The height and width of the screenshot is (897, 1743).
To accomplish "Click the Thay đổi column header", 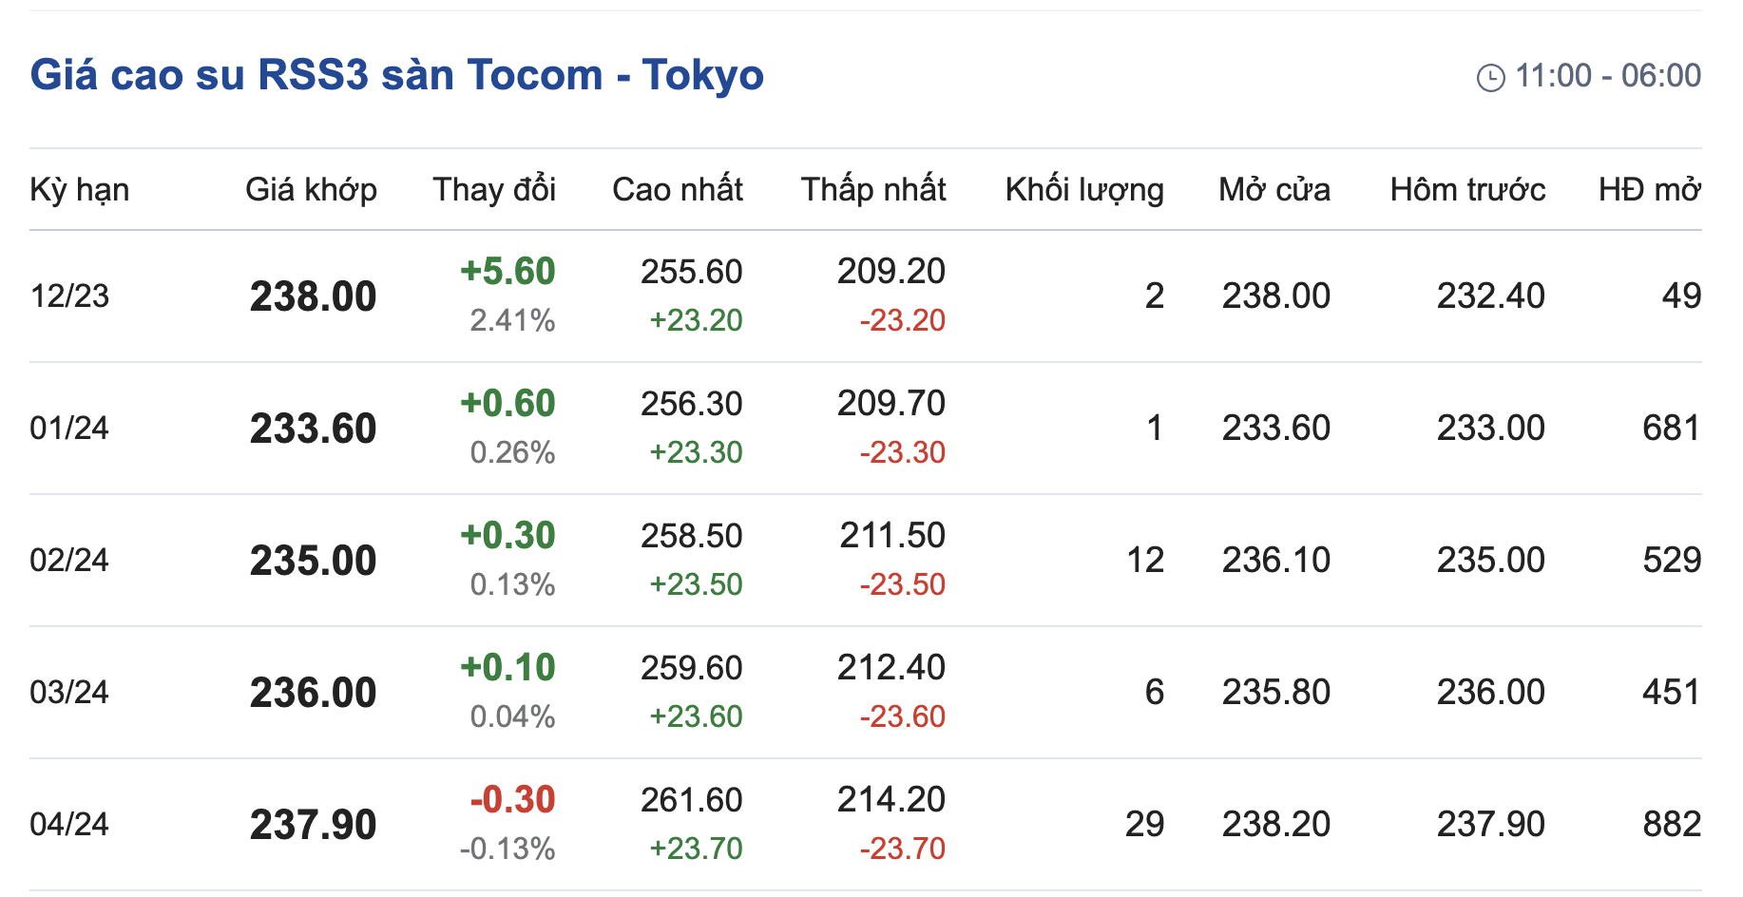I will [493, 189].
